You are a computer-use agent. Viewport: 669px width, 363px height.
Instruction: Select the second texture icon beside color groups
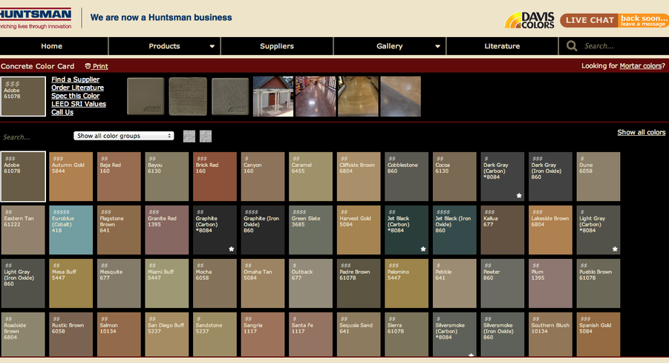pyautogui.click(x=206, y=136)
